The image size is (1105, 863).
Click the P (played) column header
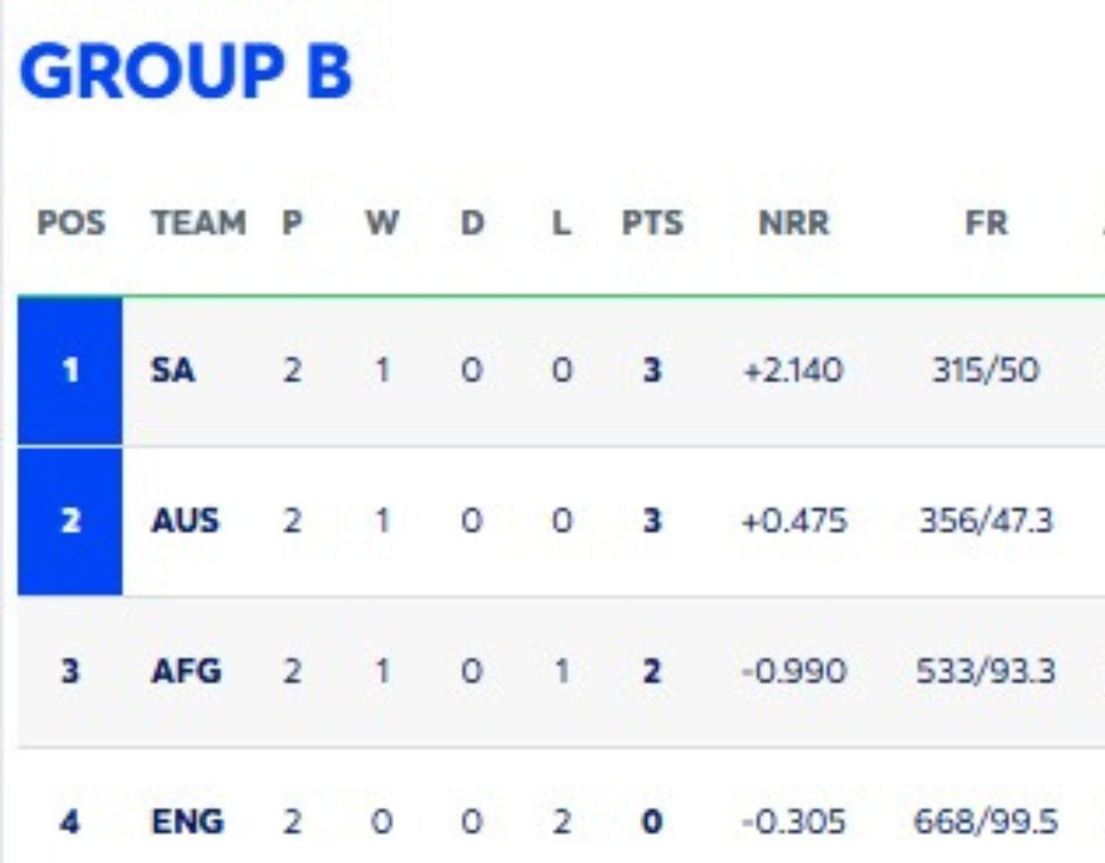[292, 224]
